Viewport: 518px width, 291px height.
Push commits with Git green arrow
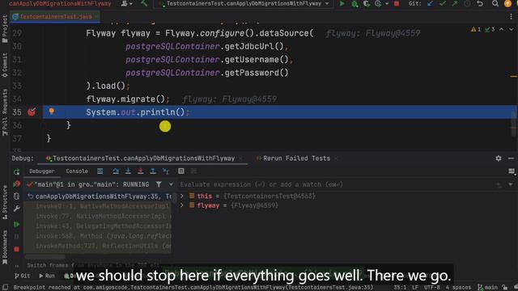tap(455, 3)
